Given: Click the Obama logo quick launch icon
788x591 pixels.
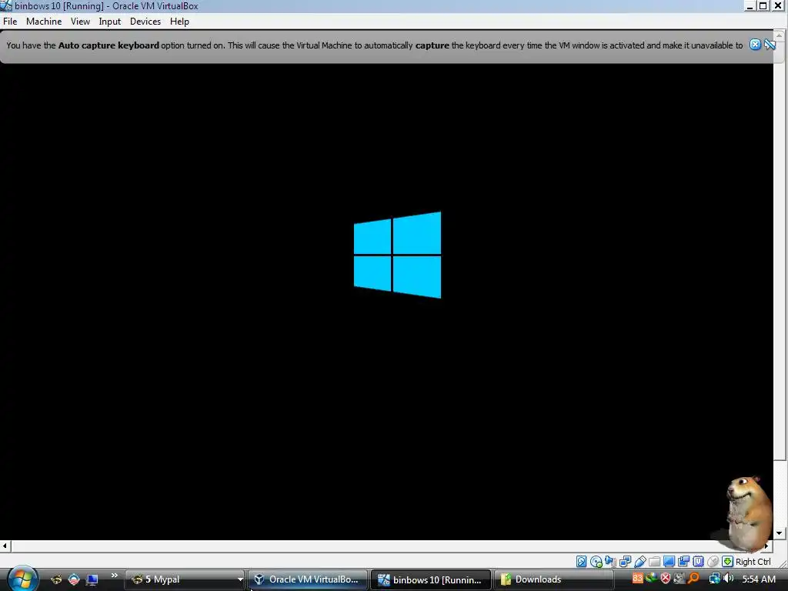Looking at the screenshot, I should pyautogui.click(x=74, y=579).
